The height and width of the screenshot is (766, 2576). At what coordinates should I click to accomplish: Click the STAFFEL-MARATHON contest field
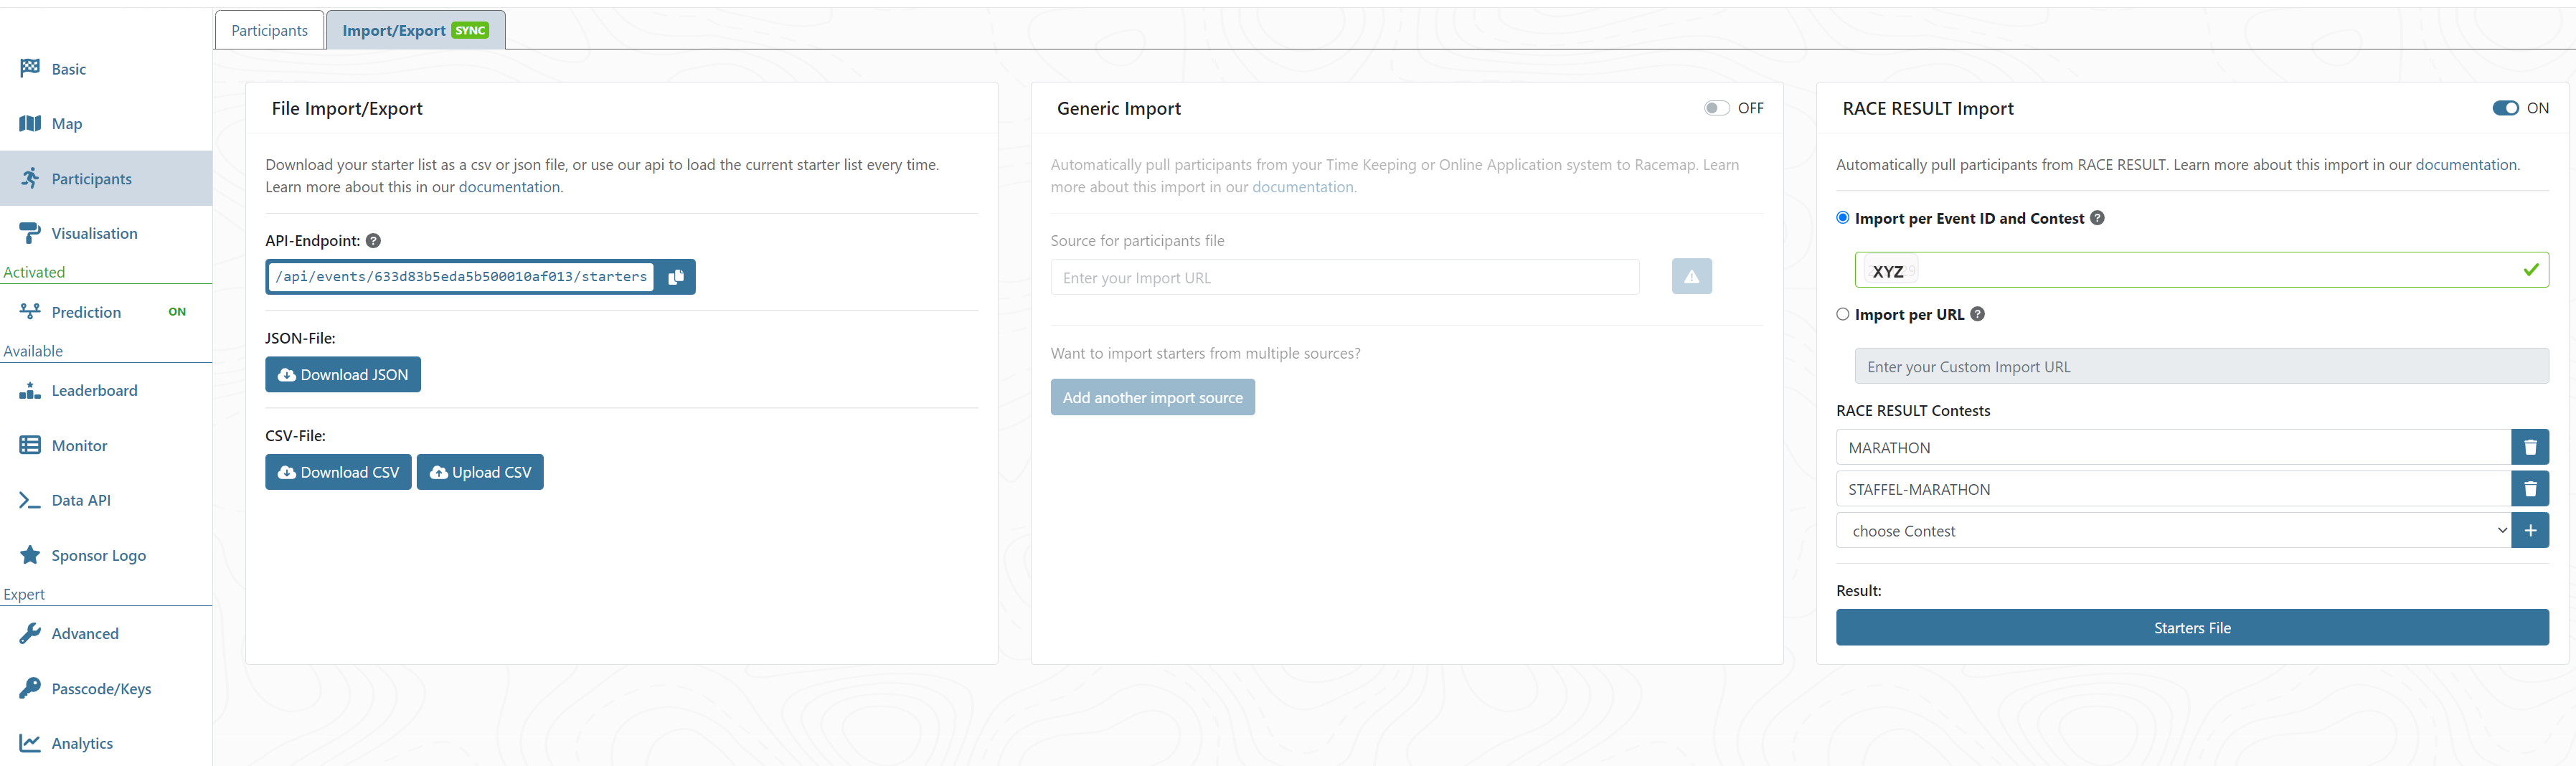click(x=2174, y=489)
